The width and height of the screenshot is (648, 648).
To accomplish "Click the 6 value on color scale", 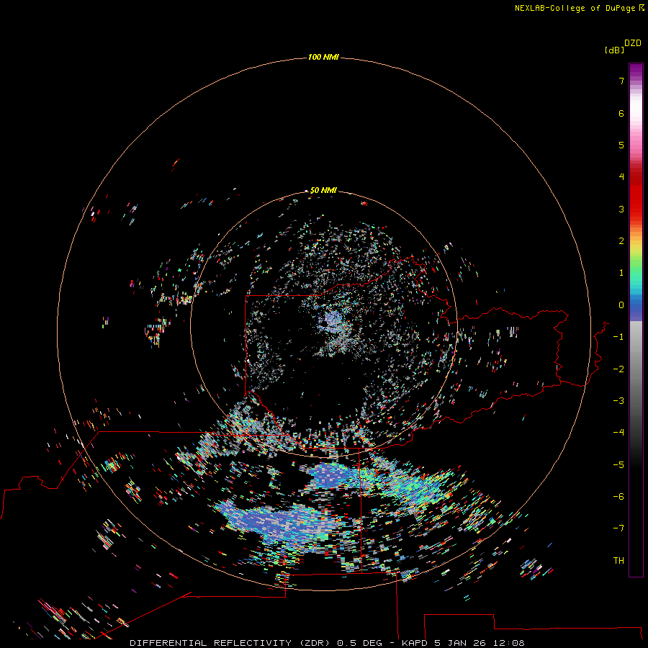I will [x=621, y=113].
